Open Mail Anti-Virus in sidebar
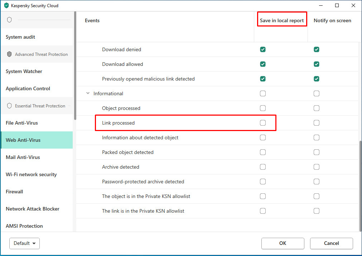Screen dimensions: 362x256 [37, 157]
